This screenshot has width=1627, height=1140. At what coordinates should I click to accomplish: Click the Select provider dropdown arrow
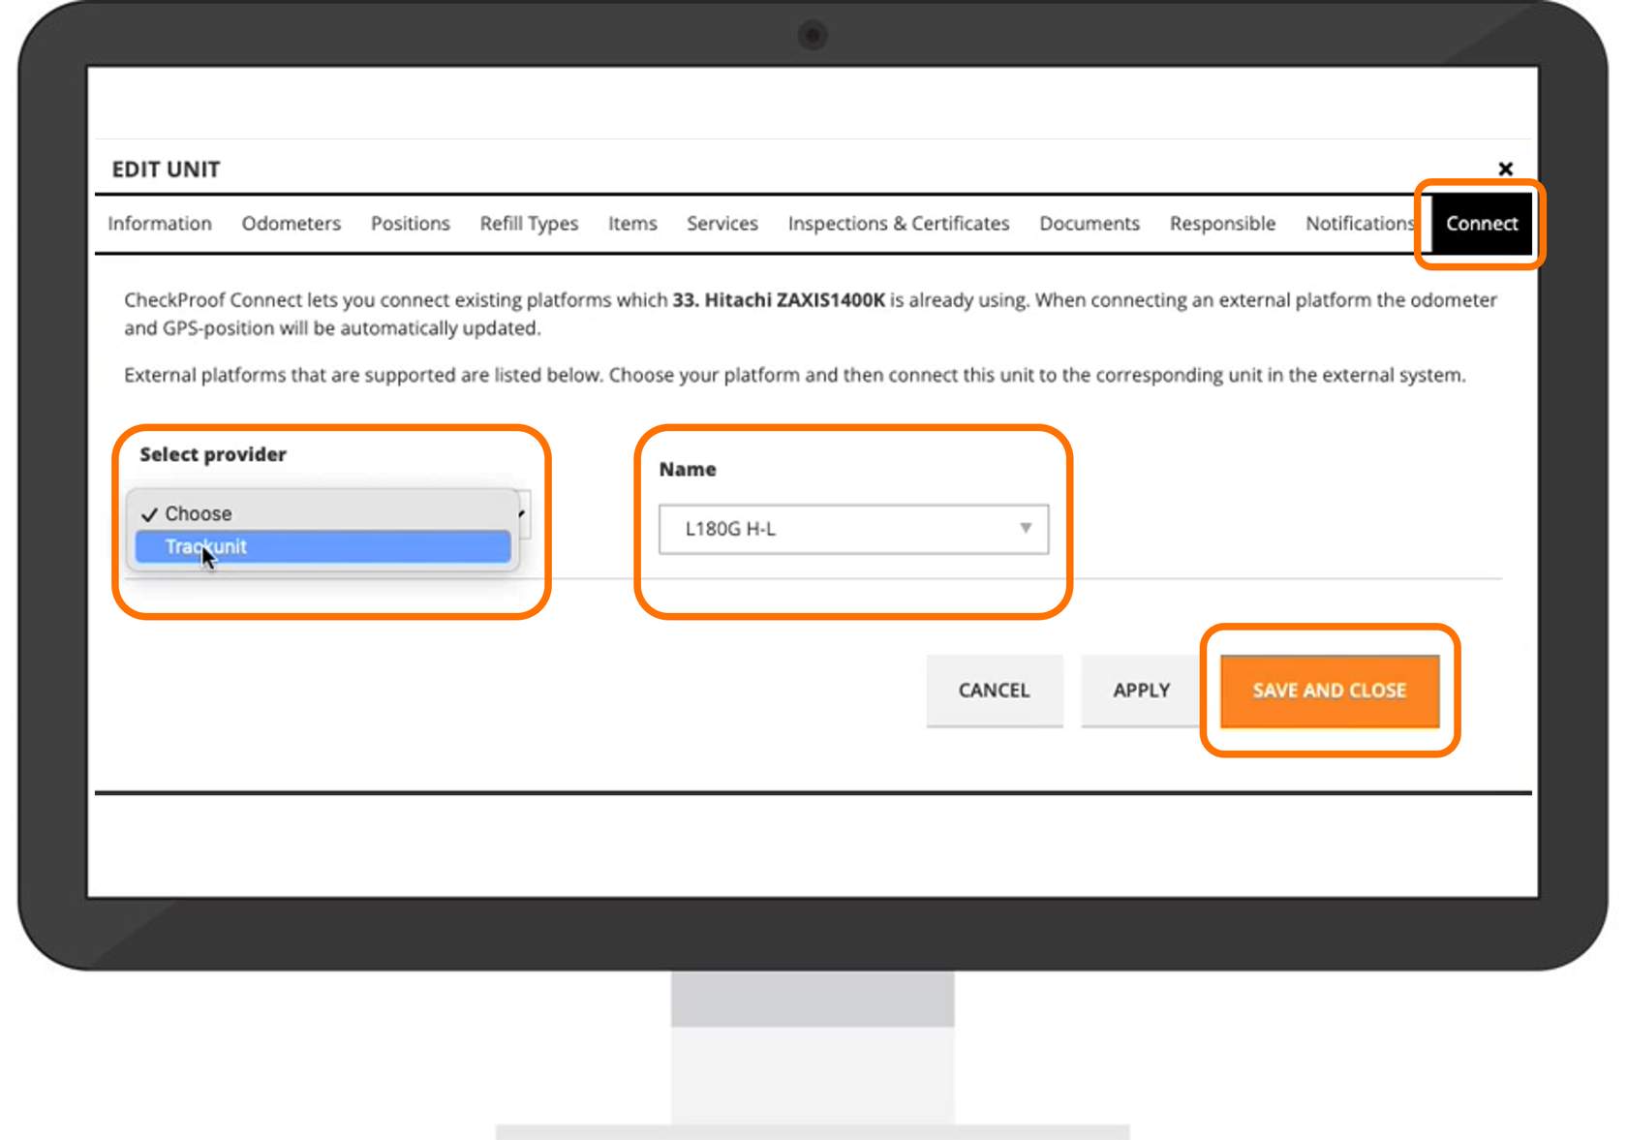click(x=523, y=513)
